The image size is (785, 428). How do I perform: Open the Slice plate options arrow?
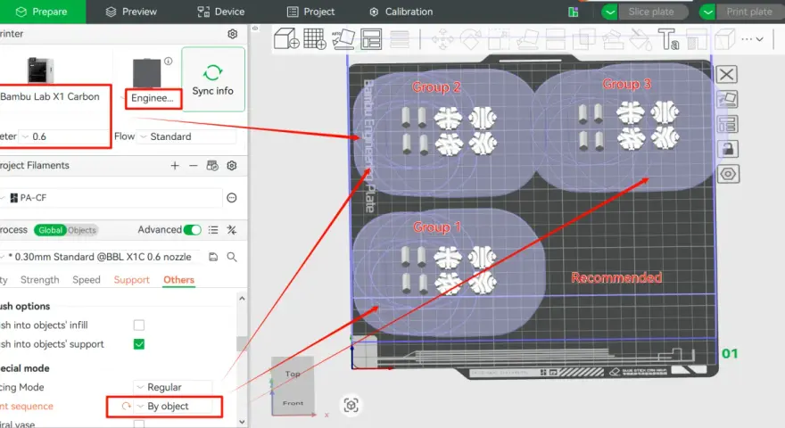610,12
